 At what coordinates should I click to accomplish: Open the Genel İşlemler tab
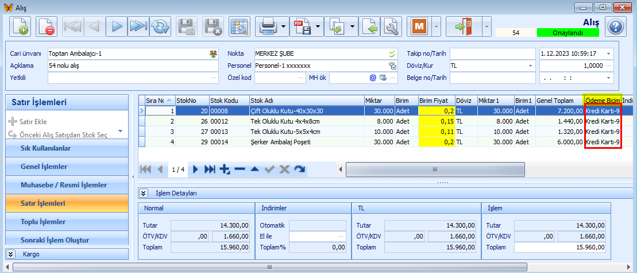(66, 167)
